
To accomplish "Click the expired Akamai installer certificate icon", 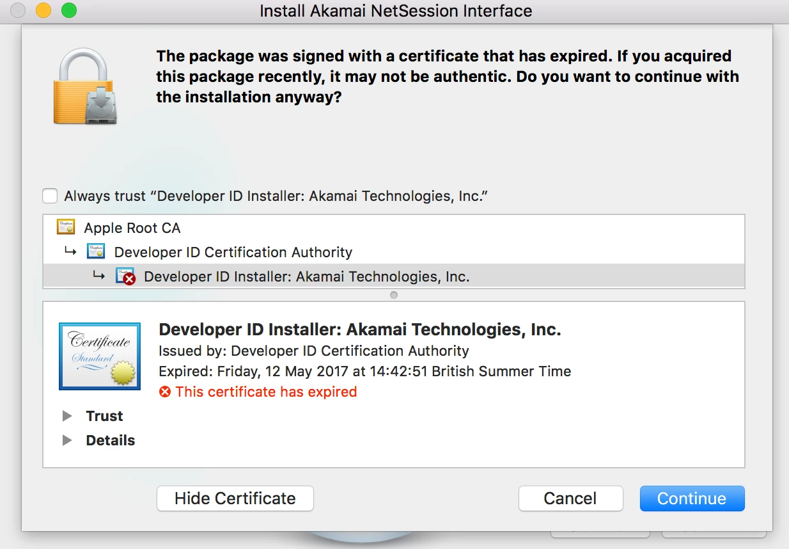I will [125, 276].
